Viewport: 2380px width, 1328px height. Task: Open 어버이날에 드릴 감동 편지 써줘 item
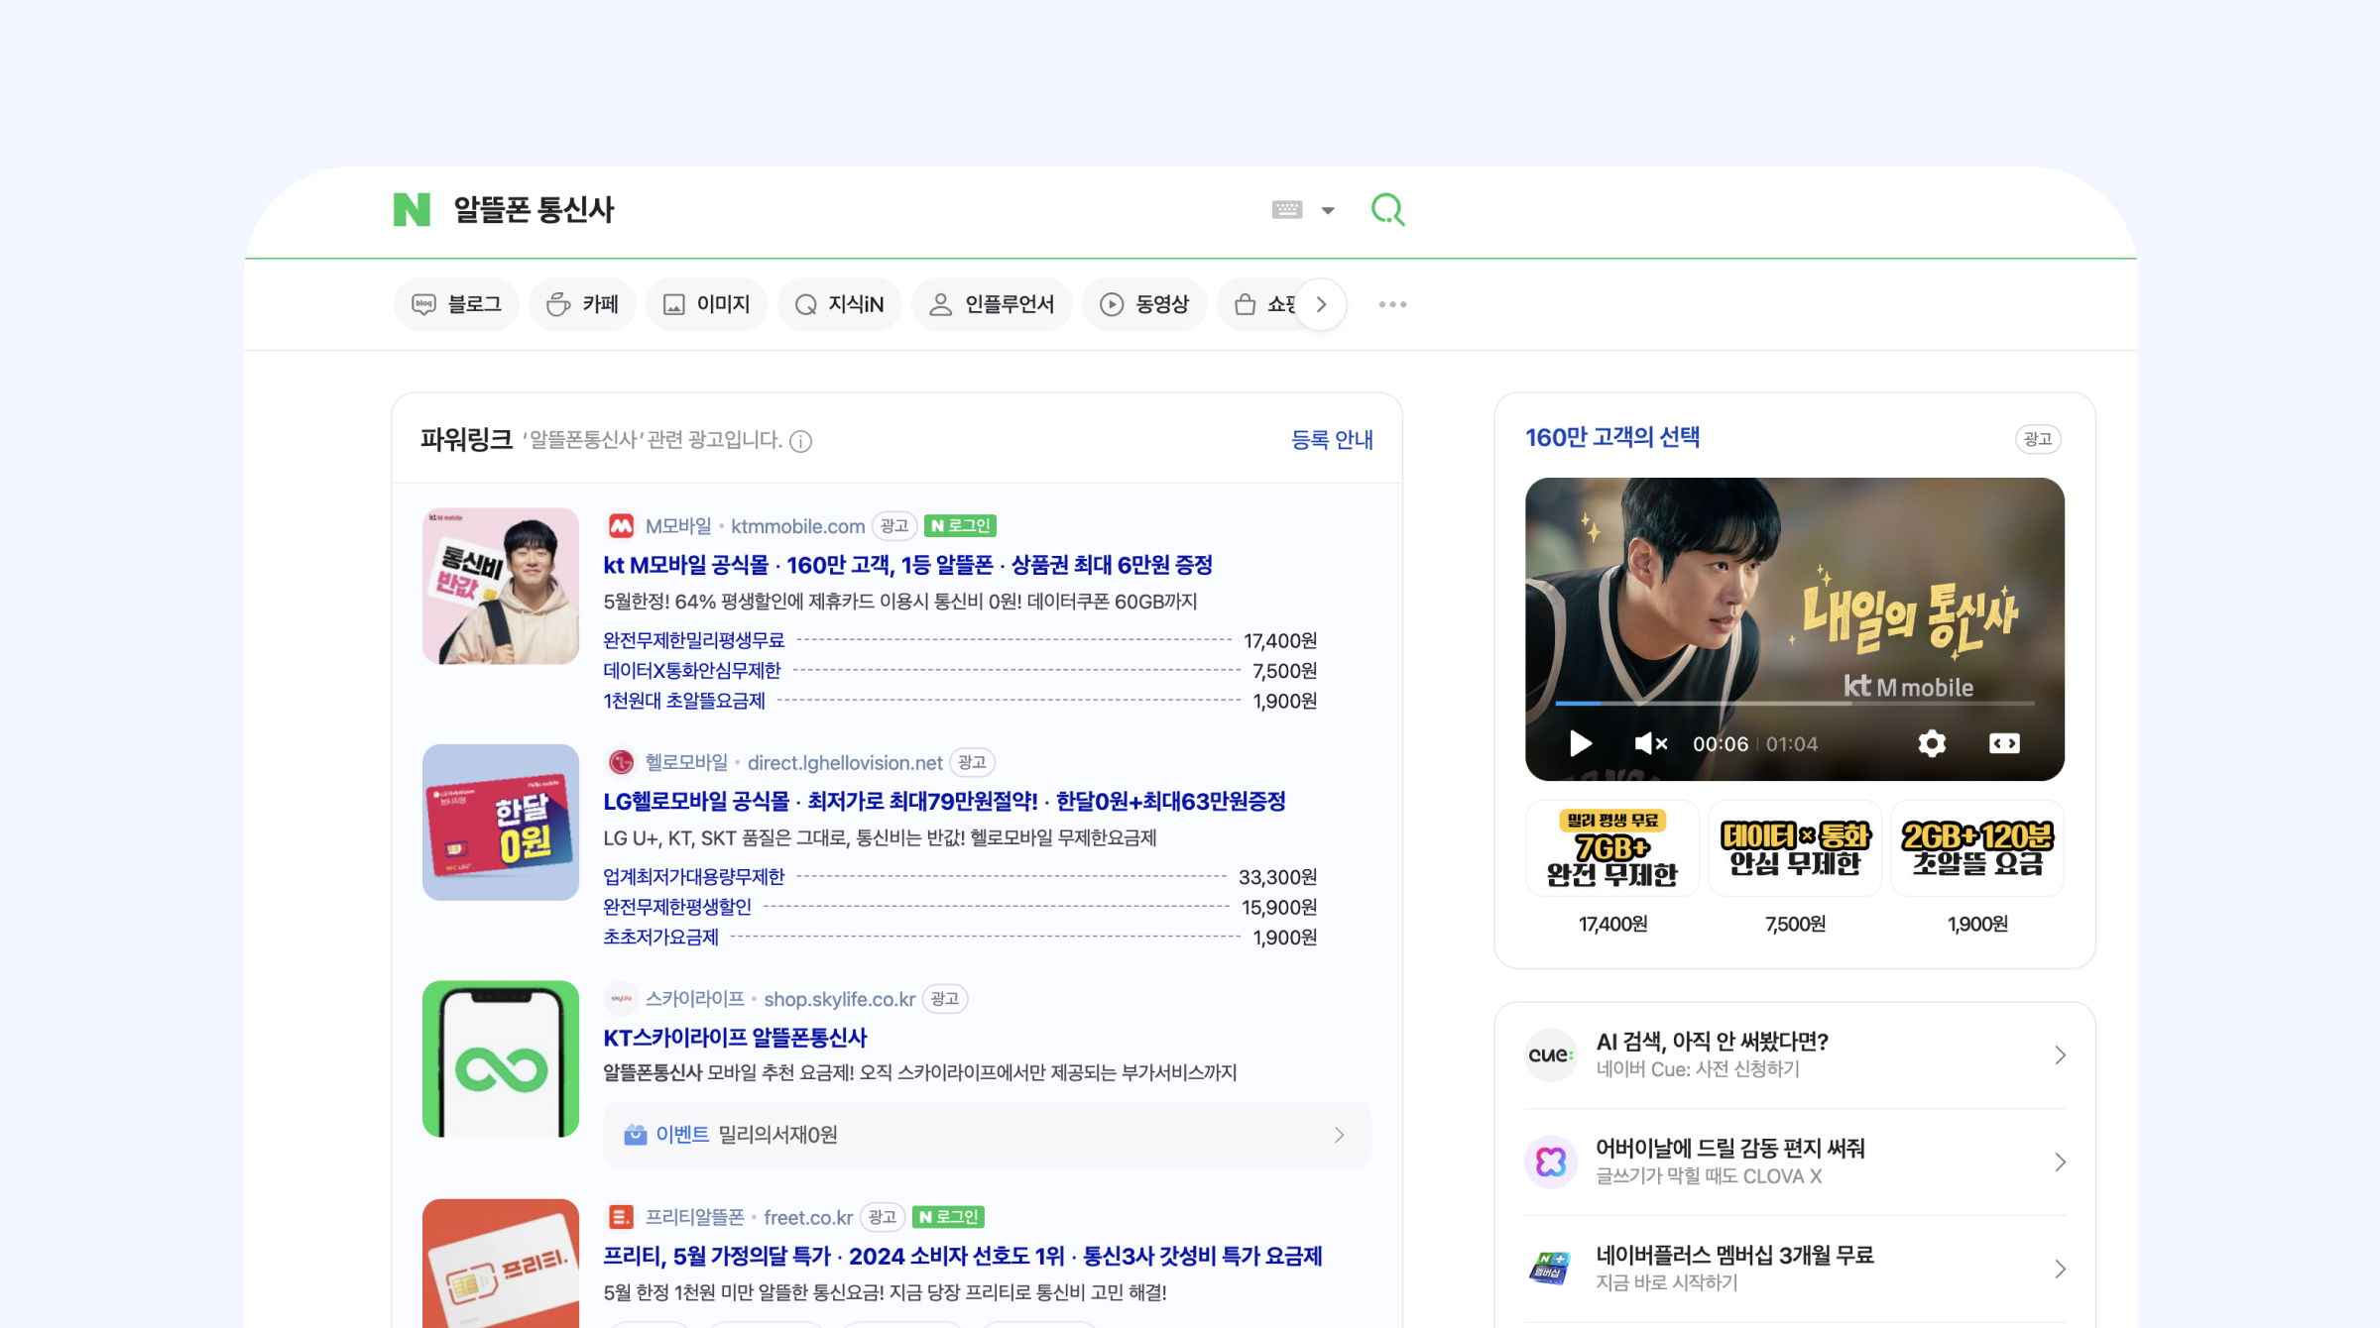point(1729,1149)
